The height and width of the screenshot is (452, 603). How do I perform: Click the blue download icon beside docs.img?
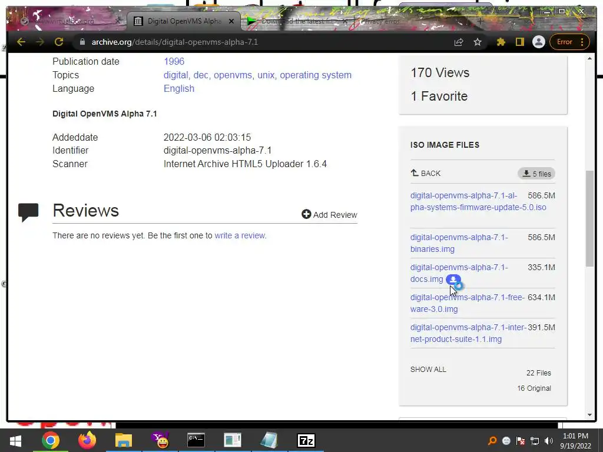pyautogui.click(x=453, y=280)
